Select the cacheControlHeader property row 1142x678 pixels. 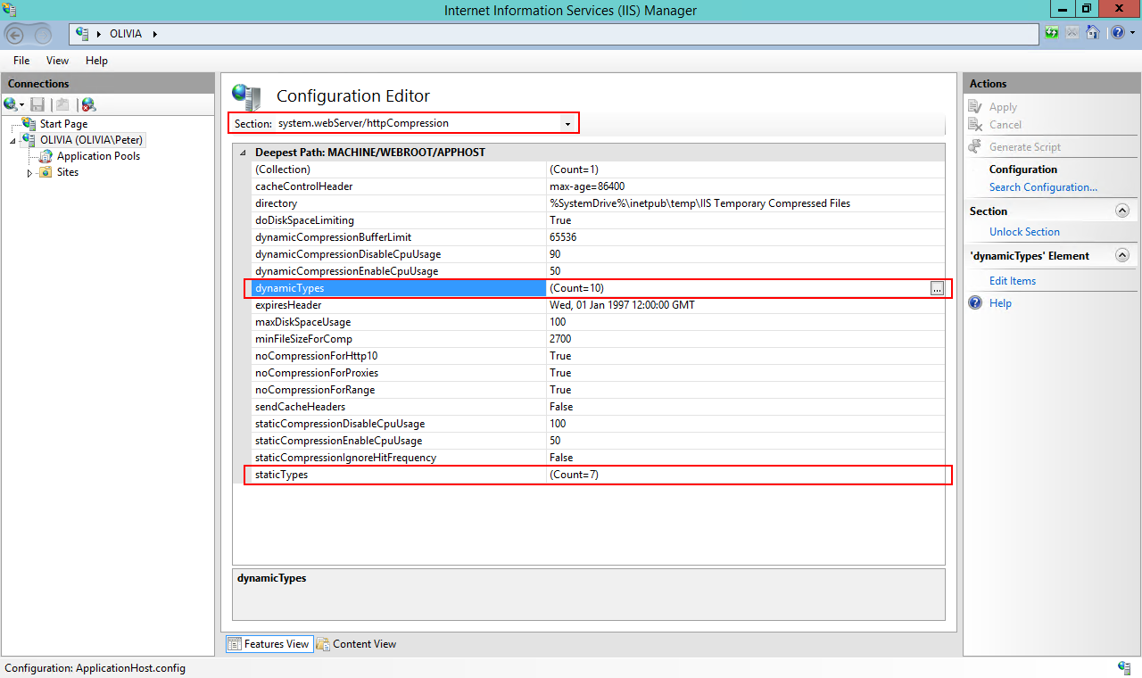pos(598,186)
